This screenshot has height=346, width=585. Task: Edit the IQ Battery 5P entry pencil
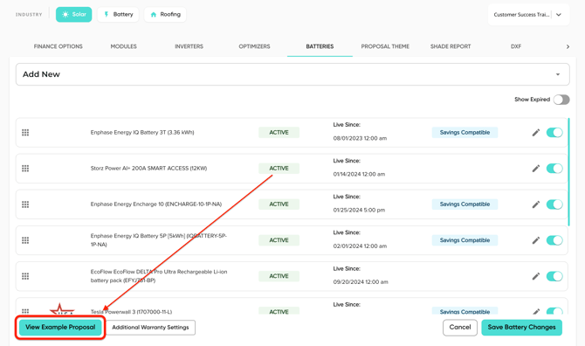coord(536,240)
